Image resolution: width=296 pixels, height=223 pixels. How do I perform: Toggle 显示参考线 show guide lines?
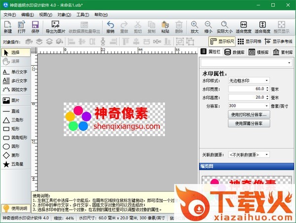pyautogui.click(x=279, y=41)
